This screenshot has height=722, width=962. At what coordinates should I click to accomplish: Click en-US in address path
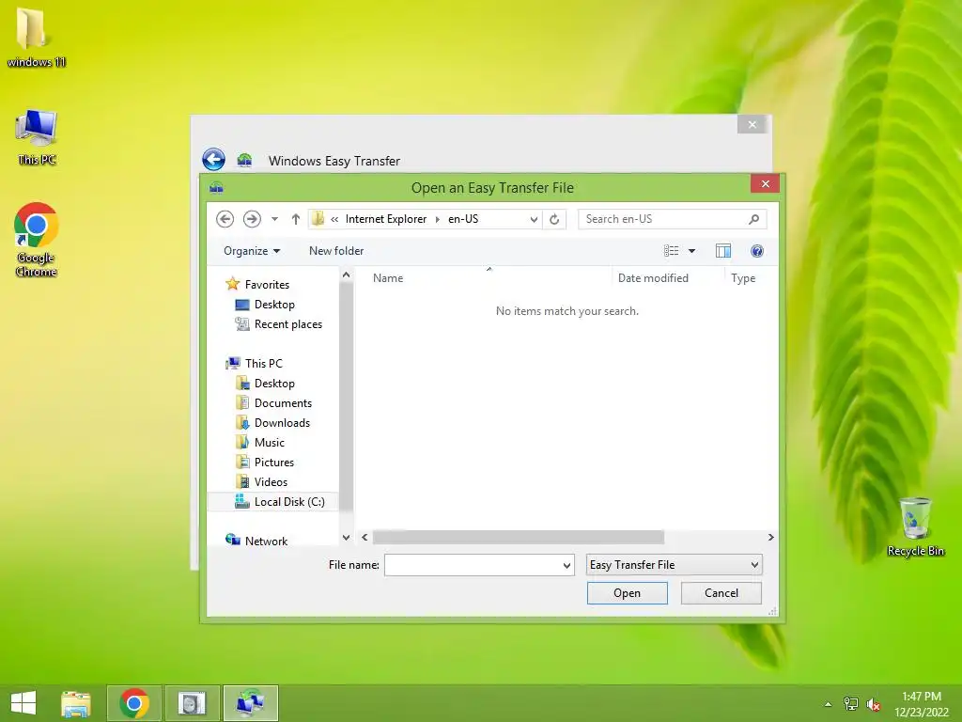(463, 219)
